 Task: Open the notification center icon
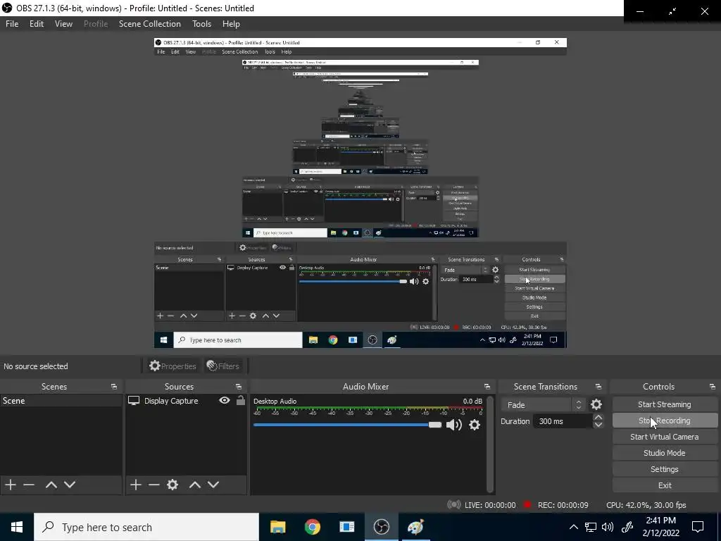698,527
